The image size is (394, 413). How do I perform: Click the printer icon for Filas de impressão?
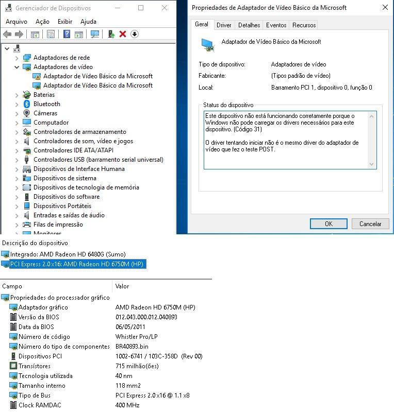[27, 225]
